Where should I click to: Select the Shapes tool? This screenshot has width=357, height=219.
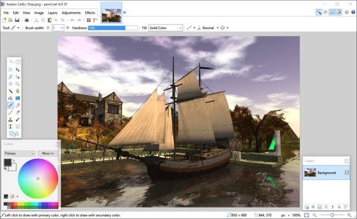pyautogui.click(x=14, y=134)
